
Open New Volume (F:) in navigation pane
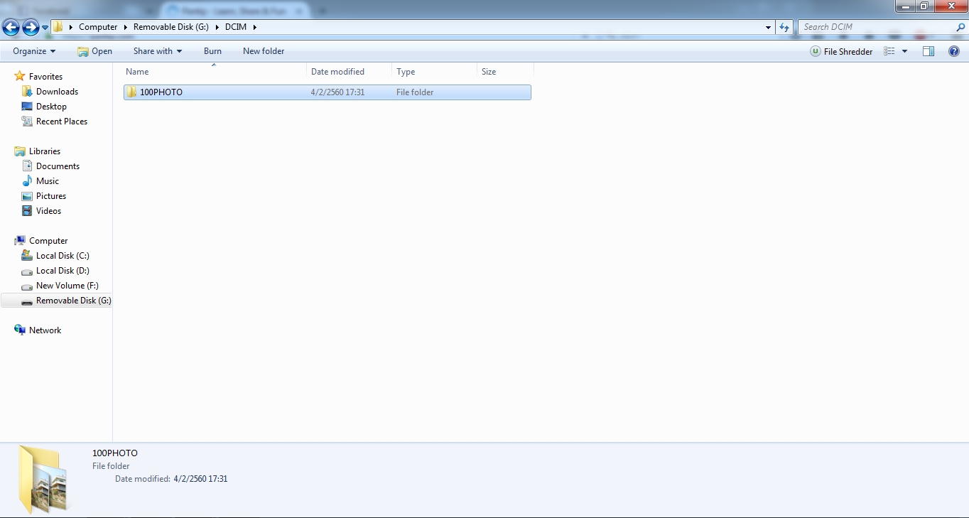click(x=67, y=286)
